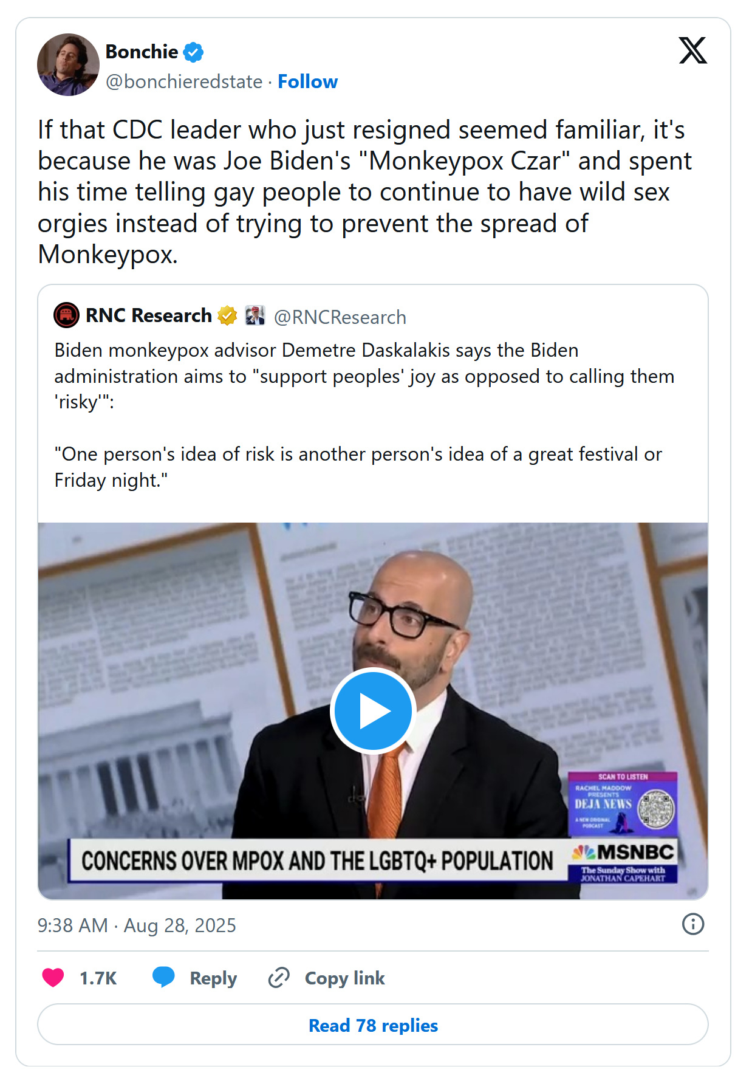Open the @RNCResearch handle

point(340,317)
